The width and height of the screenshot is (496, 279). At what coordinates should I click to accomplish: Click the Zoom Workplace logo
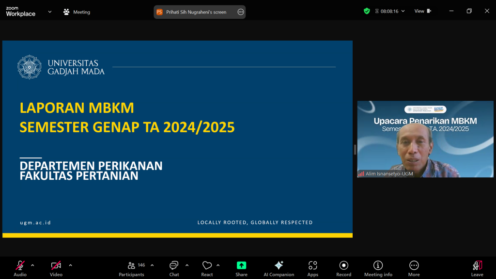coord(20,12)
